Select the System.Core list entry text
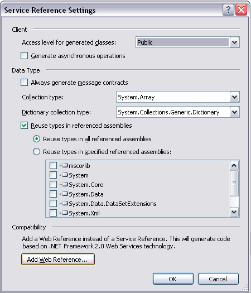Viewport: 251px width, 293px height. (x=86, y=185)
